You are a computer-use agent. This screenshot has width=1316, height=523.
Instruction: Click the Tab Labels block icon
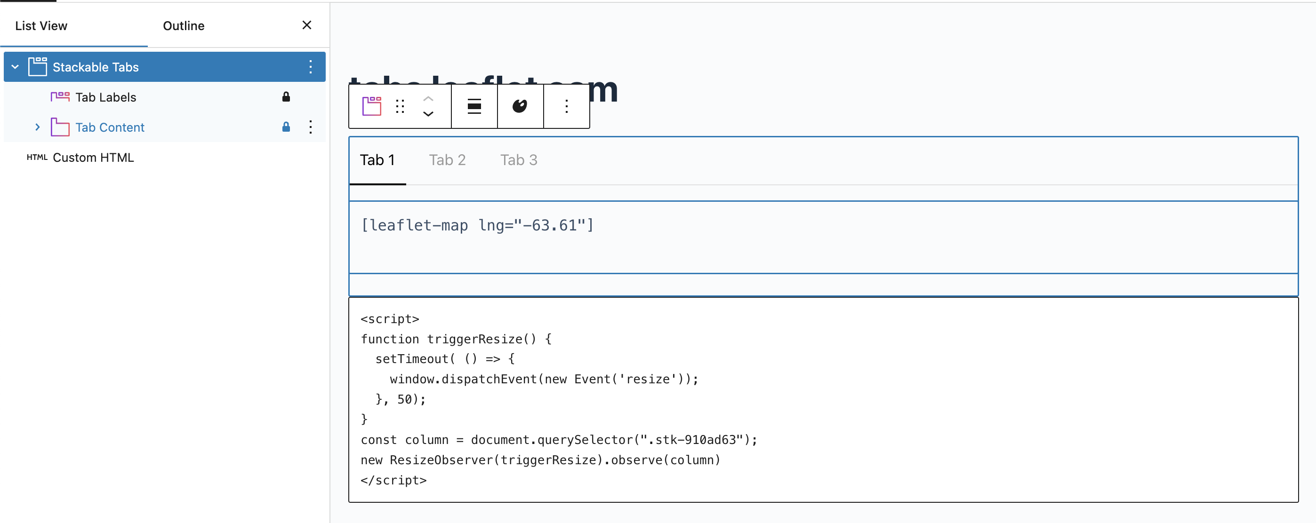(x=60, y=97)
